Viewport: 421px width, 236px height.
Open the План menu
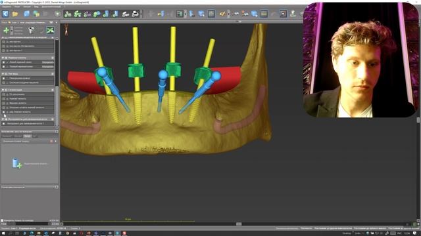click(17, 7)
